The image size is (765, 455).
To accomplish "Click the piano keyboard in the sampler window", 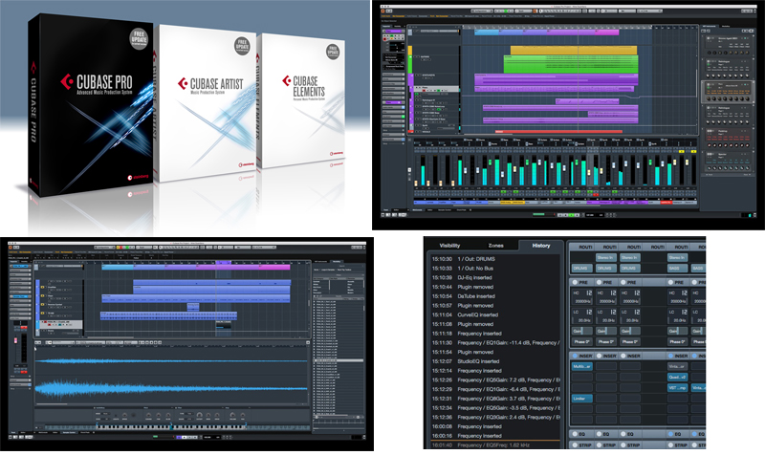I will (x=172, y=426).
